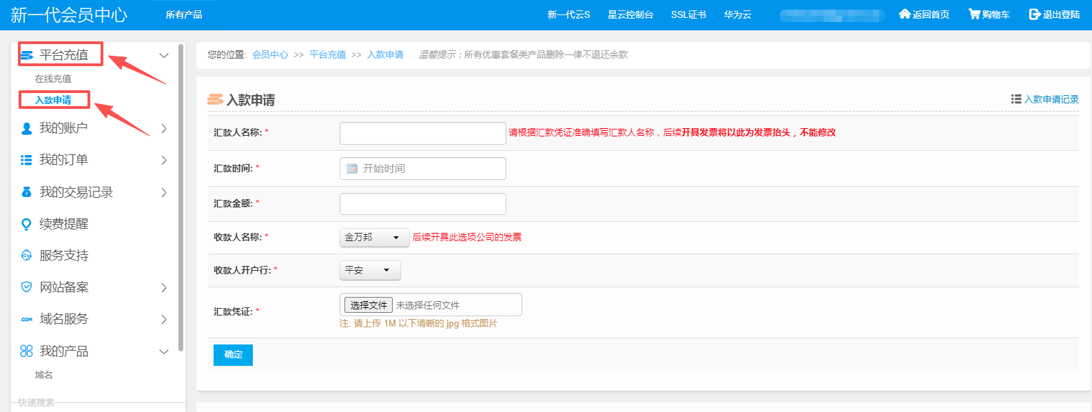
Task: Click the 选择文件 upload button
Action: 369,305
